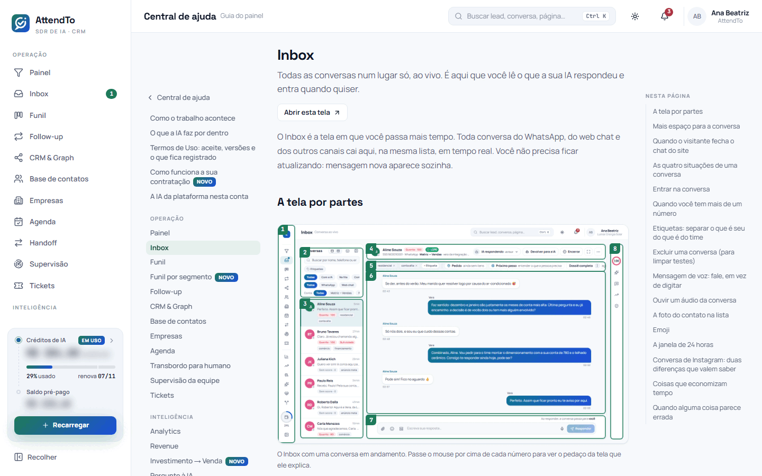Jump to A janela de 24 horas section
The image size is (762, 476).
(683, 345)
